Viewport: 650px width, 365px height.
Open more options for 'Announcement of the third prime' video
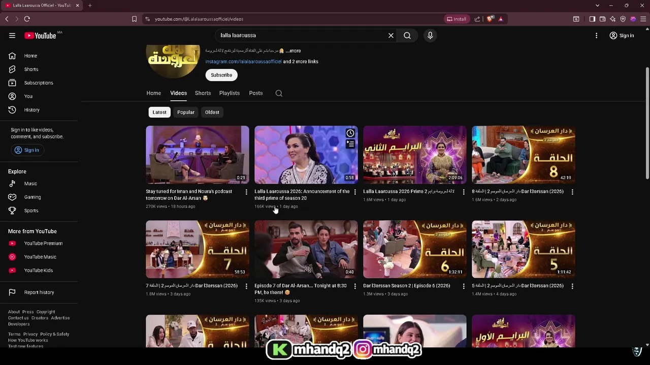(x=355, y=192)
